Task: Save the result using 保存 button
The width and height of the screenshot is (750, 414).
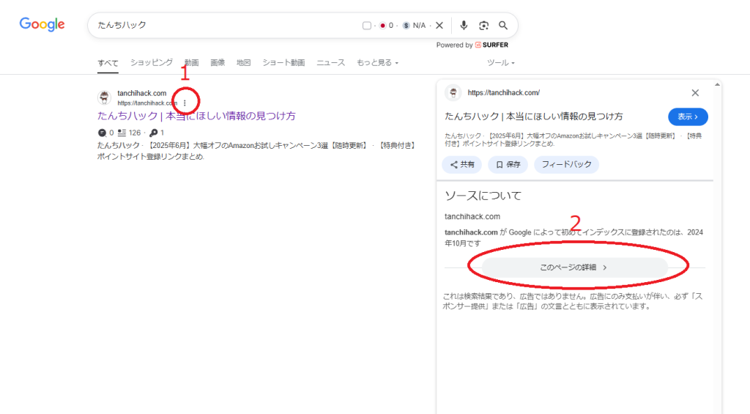Action: coord(508,165)
